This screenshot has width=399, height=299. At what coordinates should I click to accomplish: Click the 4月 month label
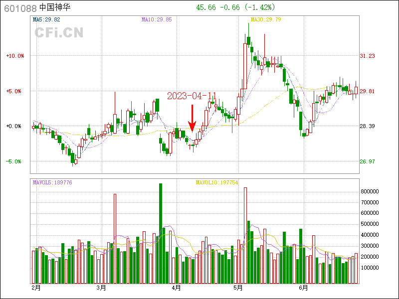coord(177,288)
